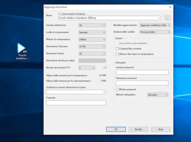Open the Dimensioni Parola dropdown

point(92,54)
